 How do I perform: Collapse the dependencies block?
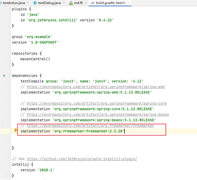pos(10,76)
